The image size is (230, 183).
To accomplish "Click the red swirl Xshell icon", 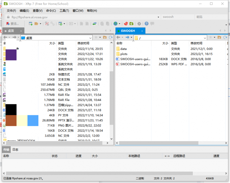I will (x=126, y=23).
